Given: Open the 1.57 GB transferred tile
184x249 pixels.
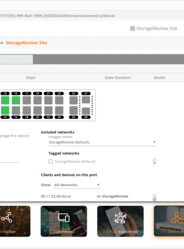Looking at the screenshot, I should coord(120,221).
